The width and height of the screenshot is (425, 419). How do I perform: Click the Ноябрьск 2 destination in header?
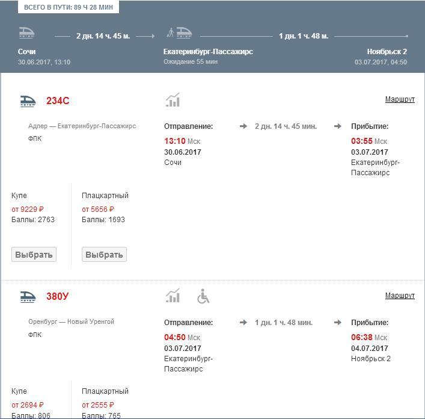pyautogui.click(x=387, y=52)
